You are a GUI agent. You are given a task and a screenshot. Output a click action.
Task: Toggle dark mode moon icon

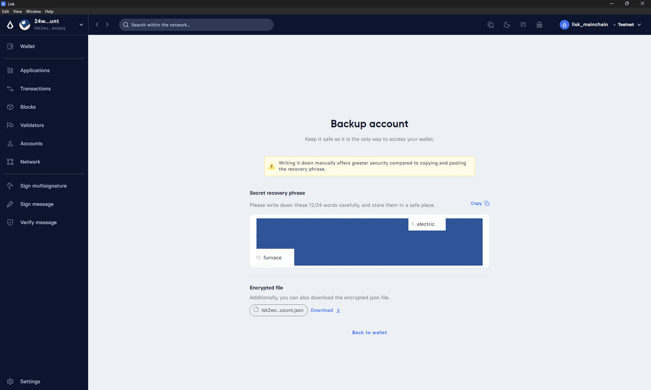(507, 24)
